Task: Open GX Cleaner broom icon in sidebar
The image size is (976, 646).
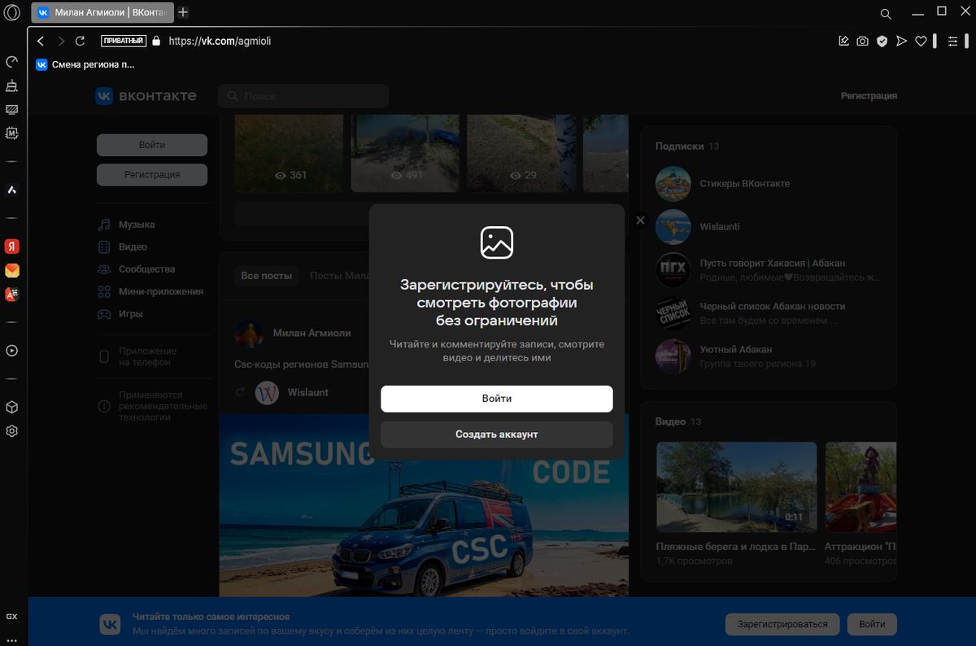Action: coord(12,85)
